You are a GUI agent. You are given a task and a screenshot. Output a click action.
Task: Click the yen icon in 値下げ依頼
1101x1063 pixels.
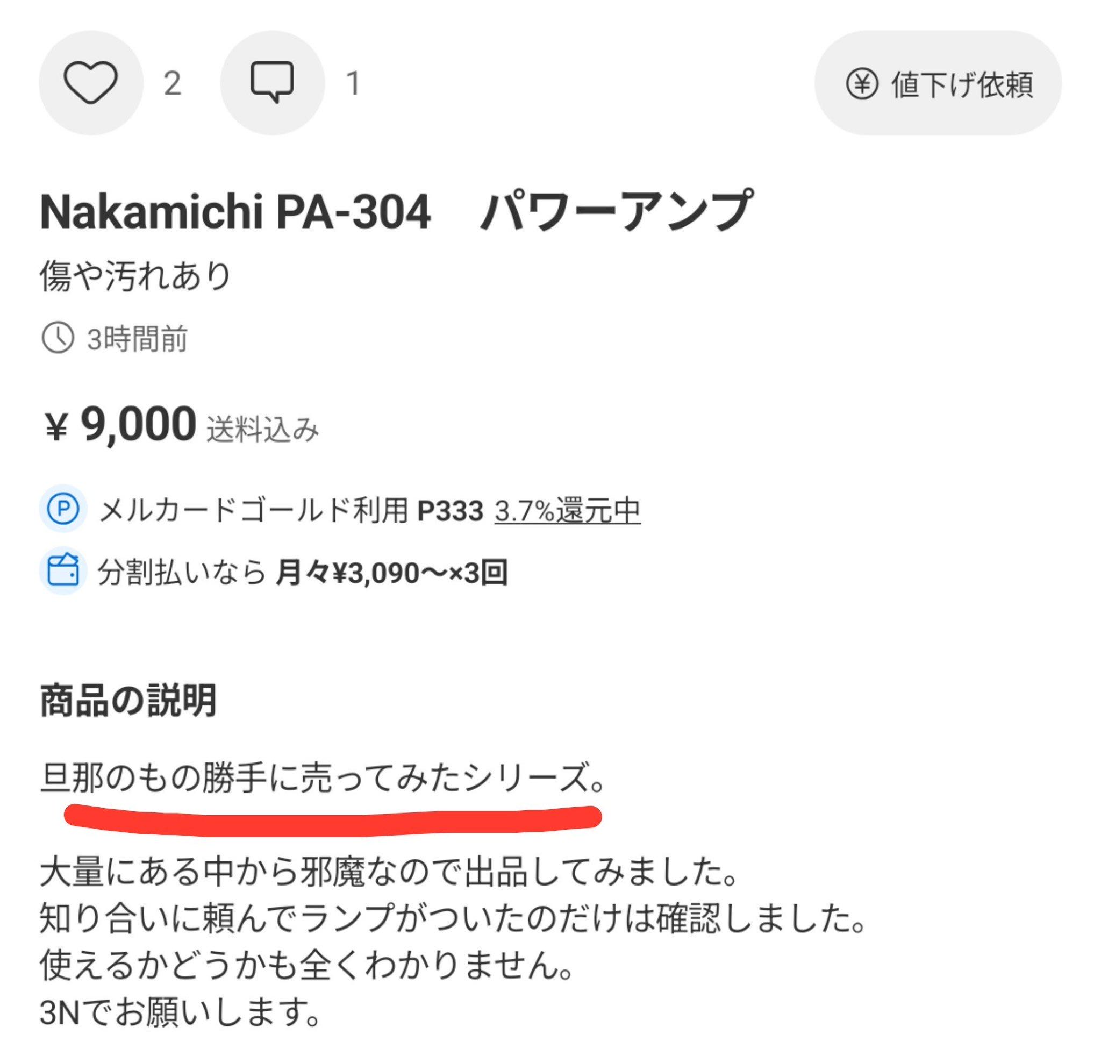(862, 84)
